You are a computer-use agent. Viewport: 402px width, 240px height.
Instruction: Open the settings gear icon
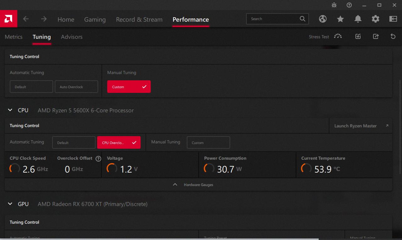[376, 19]
